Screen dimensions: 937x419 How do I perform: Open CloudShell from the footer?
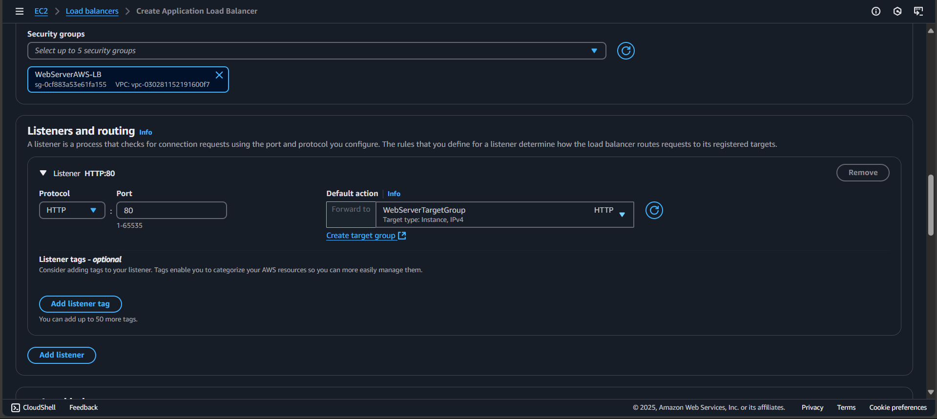click(x=34, y=407)
